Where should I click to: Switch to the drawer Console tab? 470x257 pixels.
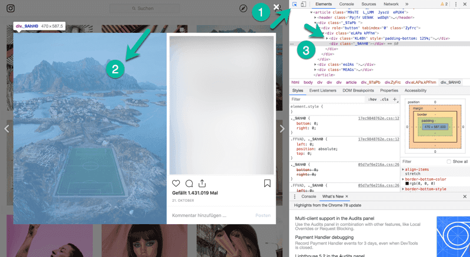pyautogui.click(x=309, y=197)
